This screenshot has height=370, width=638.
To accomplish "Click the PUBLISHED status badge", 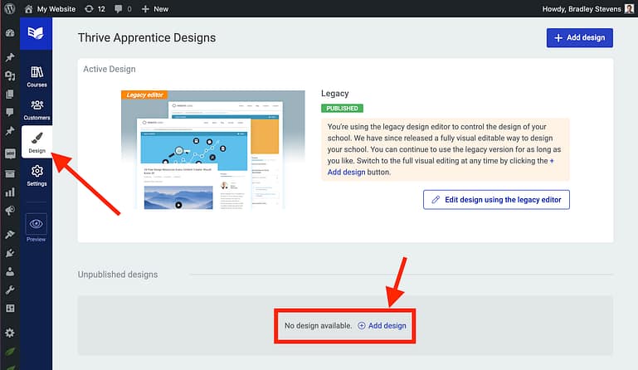I will click(x=342, y=109).
